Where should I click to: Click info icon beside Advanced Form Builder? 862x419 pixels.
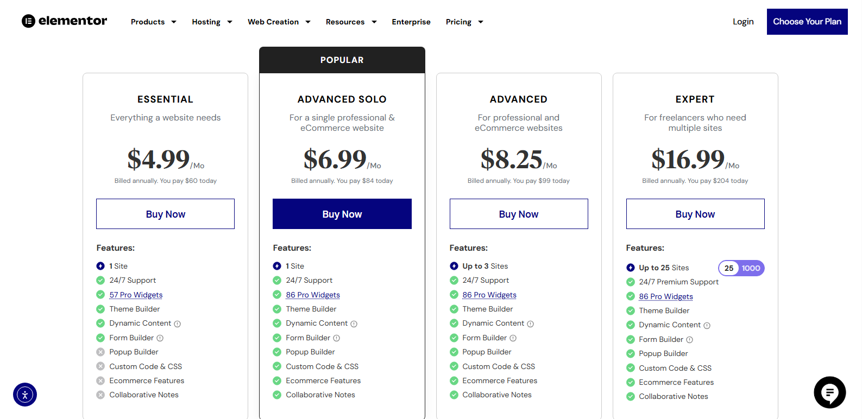pyautogui.click(x=513, y=338)
